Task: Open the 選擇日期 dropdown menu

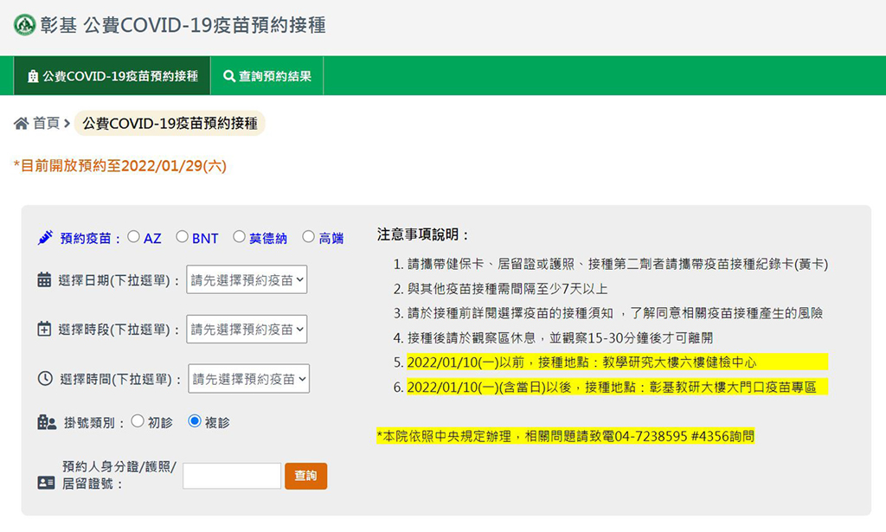Action: [x=247, y=280]
